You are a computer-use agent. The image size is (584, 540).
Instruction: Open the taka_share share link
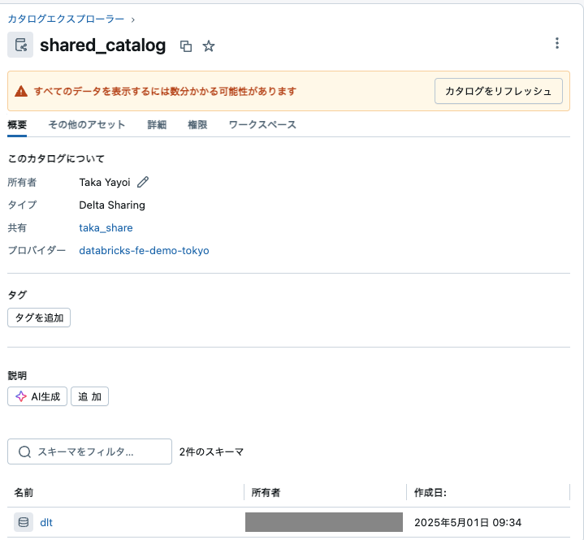[106, 227]
